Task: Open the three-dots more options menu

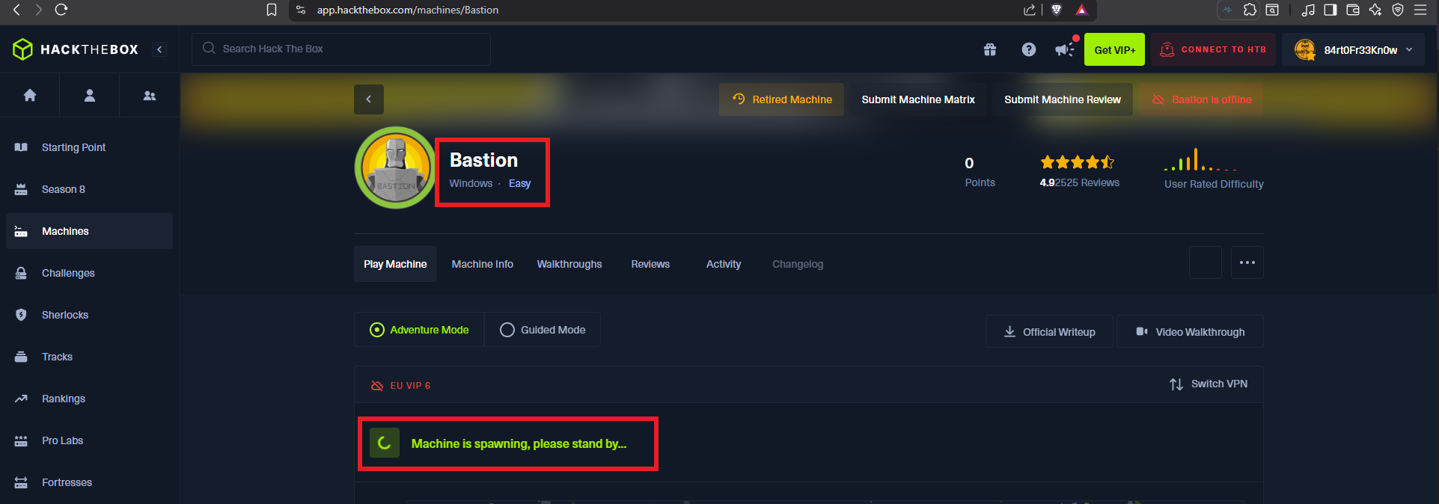Action: (1247, 262)
